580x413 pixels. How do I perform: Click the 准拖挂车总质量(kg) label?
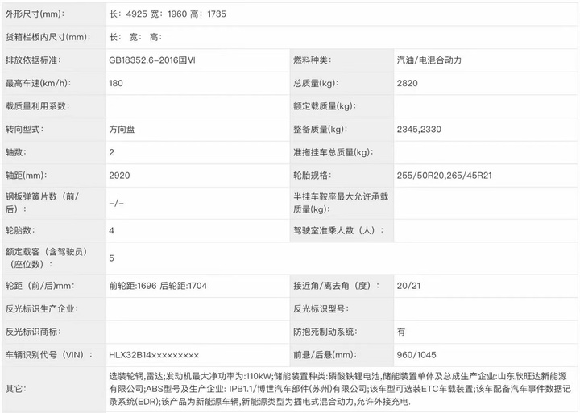[333, 152]
